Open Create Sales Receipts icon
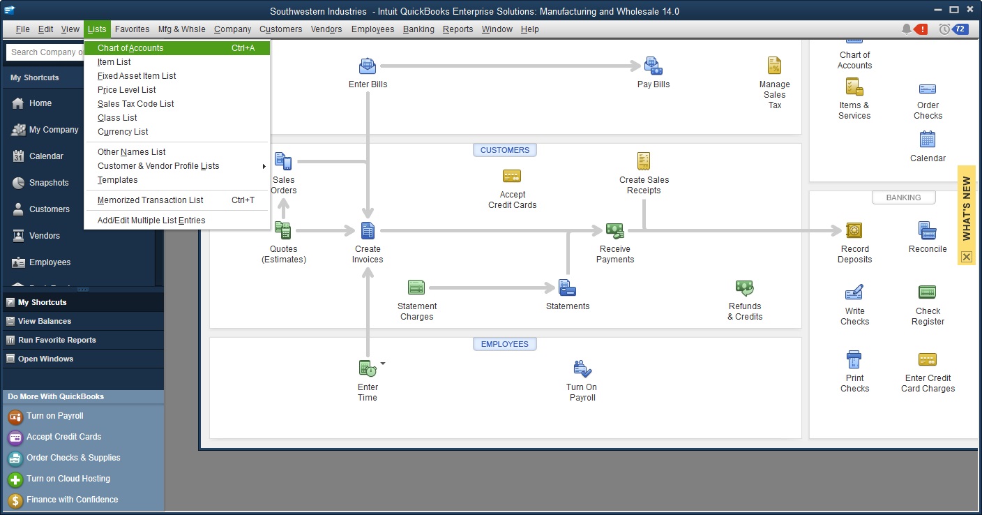The width and height of the screenshot is (982, 515). tap(643, 161)
